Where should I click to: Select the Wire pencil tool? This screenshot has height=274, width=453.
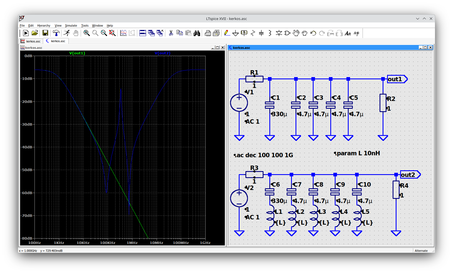(x=227, y=33)
